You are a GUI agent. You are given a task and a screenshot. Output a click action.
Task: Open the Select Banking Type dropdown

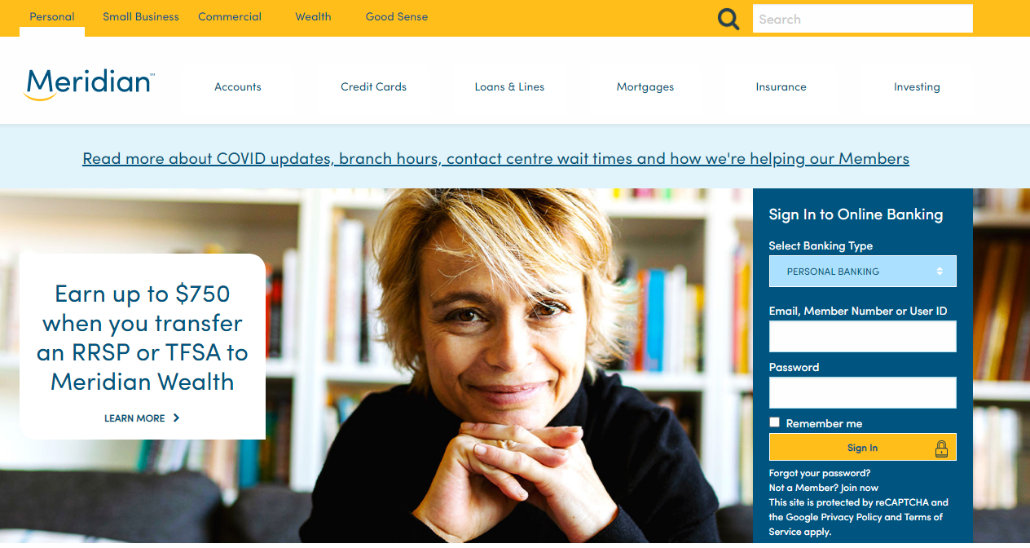(862, 272)
